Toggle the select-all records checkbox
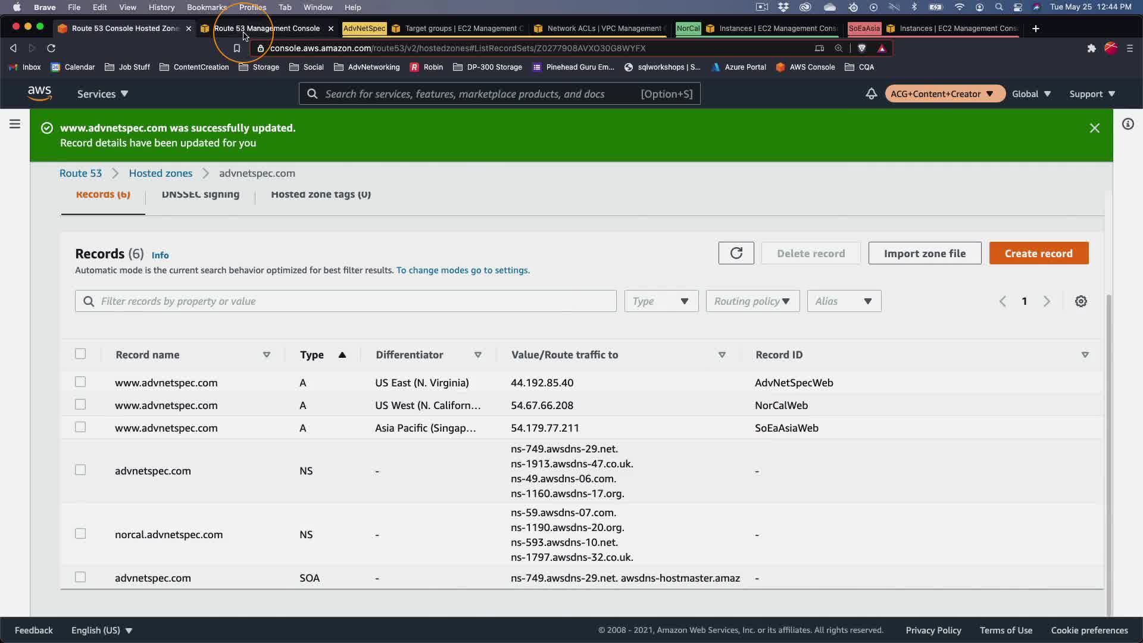 tap(80, 354)
